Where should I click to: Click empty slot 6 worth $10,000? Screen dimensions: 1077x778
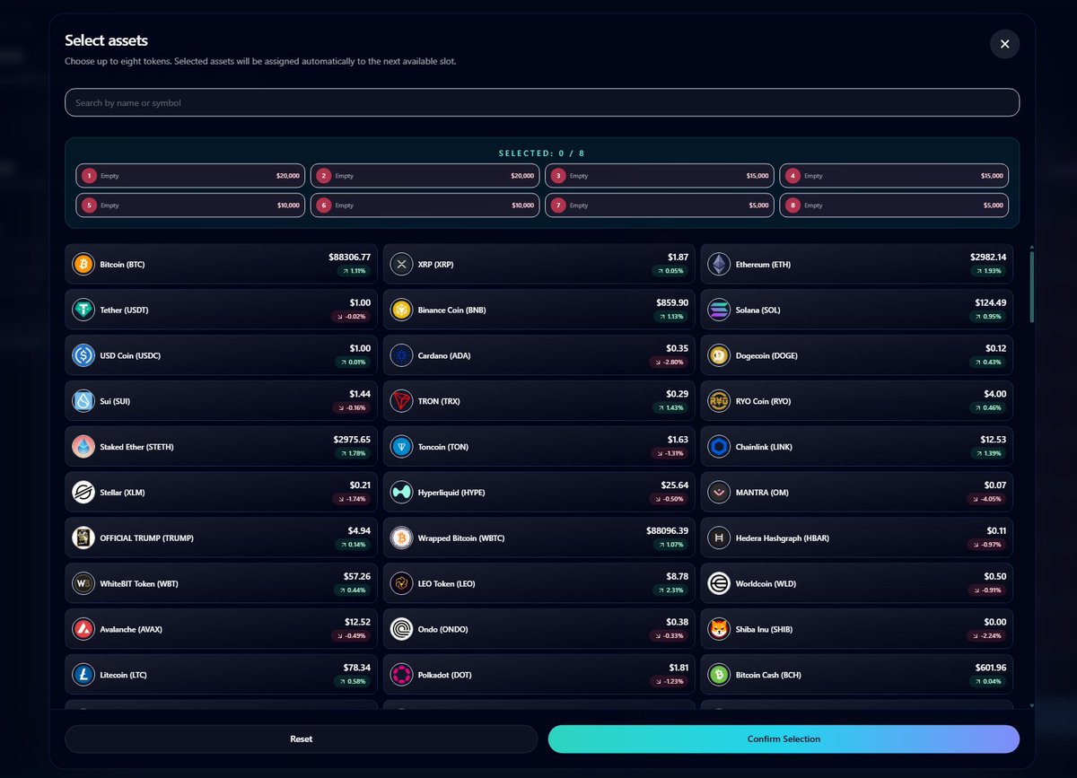click(425, 205)
